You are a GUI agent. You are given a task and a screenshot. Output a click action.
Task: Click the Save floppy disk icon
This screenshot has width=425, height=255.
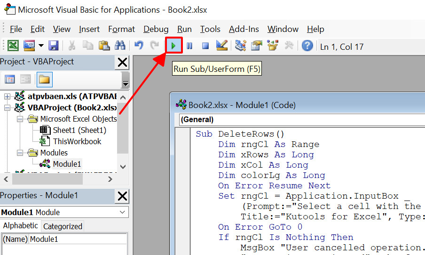(x=54, y=46)
